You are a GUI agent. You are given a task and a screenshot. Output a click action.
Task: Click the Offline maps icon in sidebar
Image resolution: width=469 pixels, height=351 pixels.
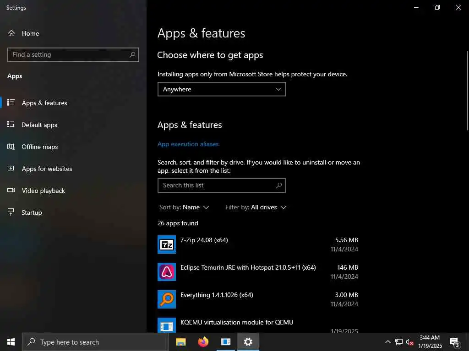coord(11,146)
